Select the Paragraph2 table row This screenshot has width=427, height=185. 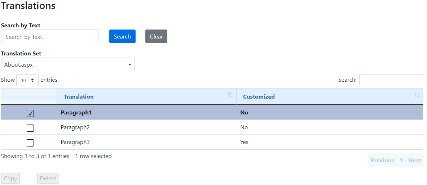[x=144, y=127]
